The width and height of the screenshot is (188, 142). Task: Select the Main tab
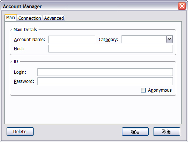pos(11,18)
